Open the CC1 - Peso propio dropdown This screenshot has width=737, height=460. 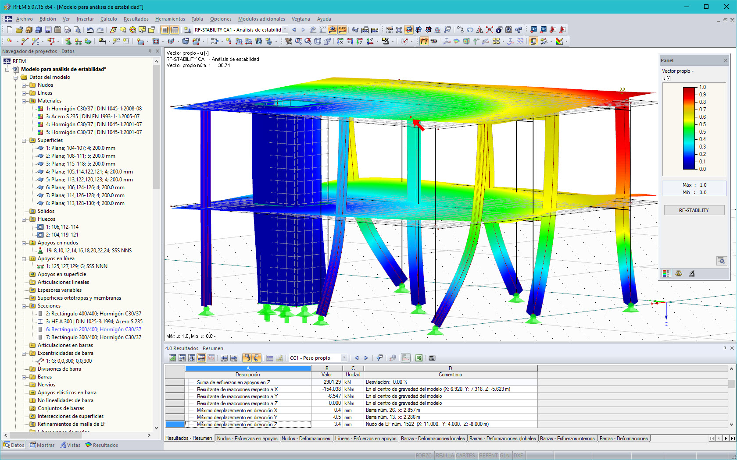pos(344,358)
